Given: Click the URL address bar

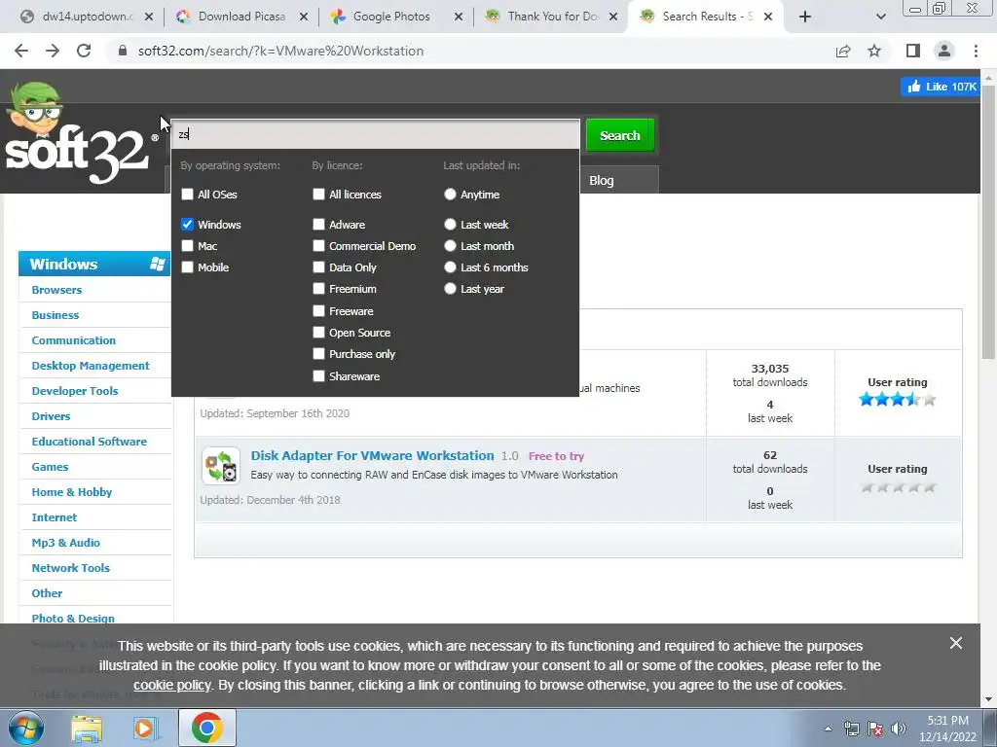Looking at the screenshot, I should [470, 51].
